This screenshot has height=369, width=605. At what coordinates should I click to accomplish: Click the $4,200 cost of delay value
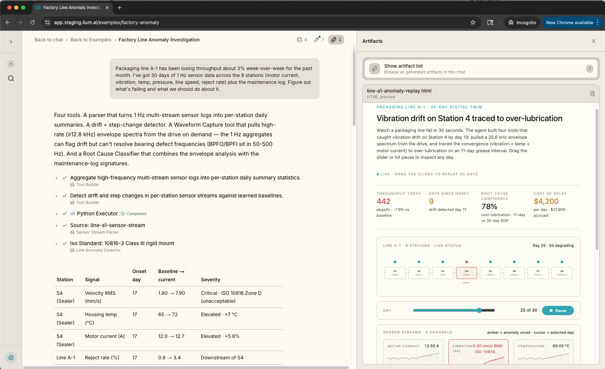[546, 201]
